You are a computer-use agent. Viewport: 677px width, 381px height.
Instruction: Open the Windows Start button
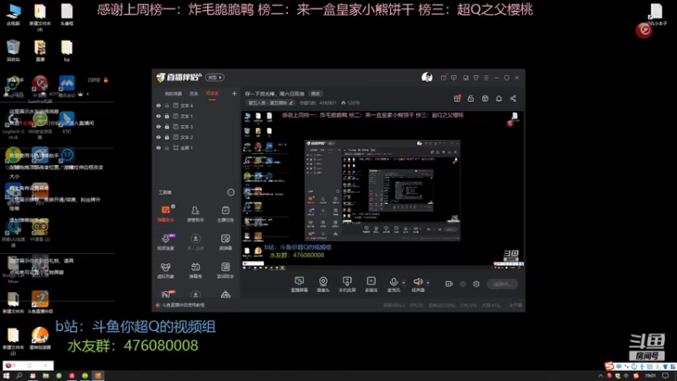click(x=6, y=376)
